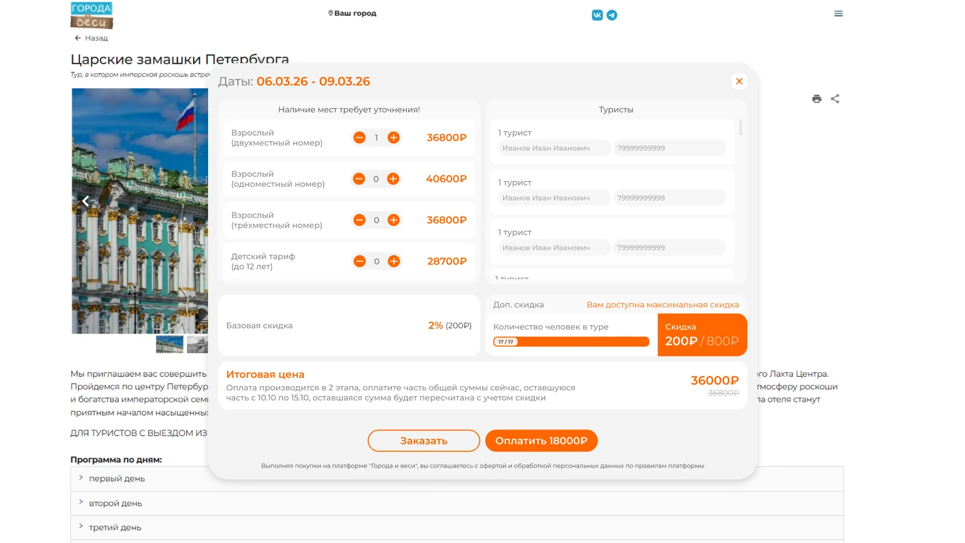Screen dimensions: 965x543
Task: Increase adults in double room count
Action: click(x=393, y=138)
